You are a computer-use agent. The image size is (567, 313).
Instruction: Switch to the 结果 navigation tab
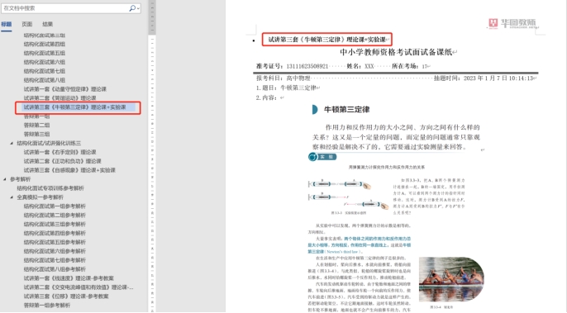tap(47, 24)
